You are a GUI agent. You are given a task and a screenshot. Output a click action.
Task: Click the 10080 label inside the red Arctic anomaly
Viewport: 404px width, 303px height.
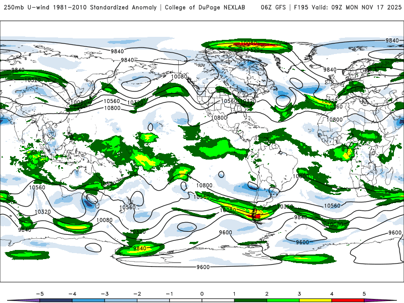tap(248, 43)
